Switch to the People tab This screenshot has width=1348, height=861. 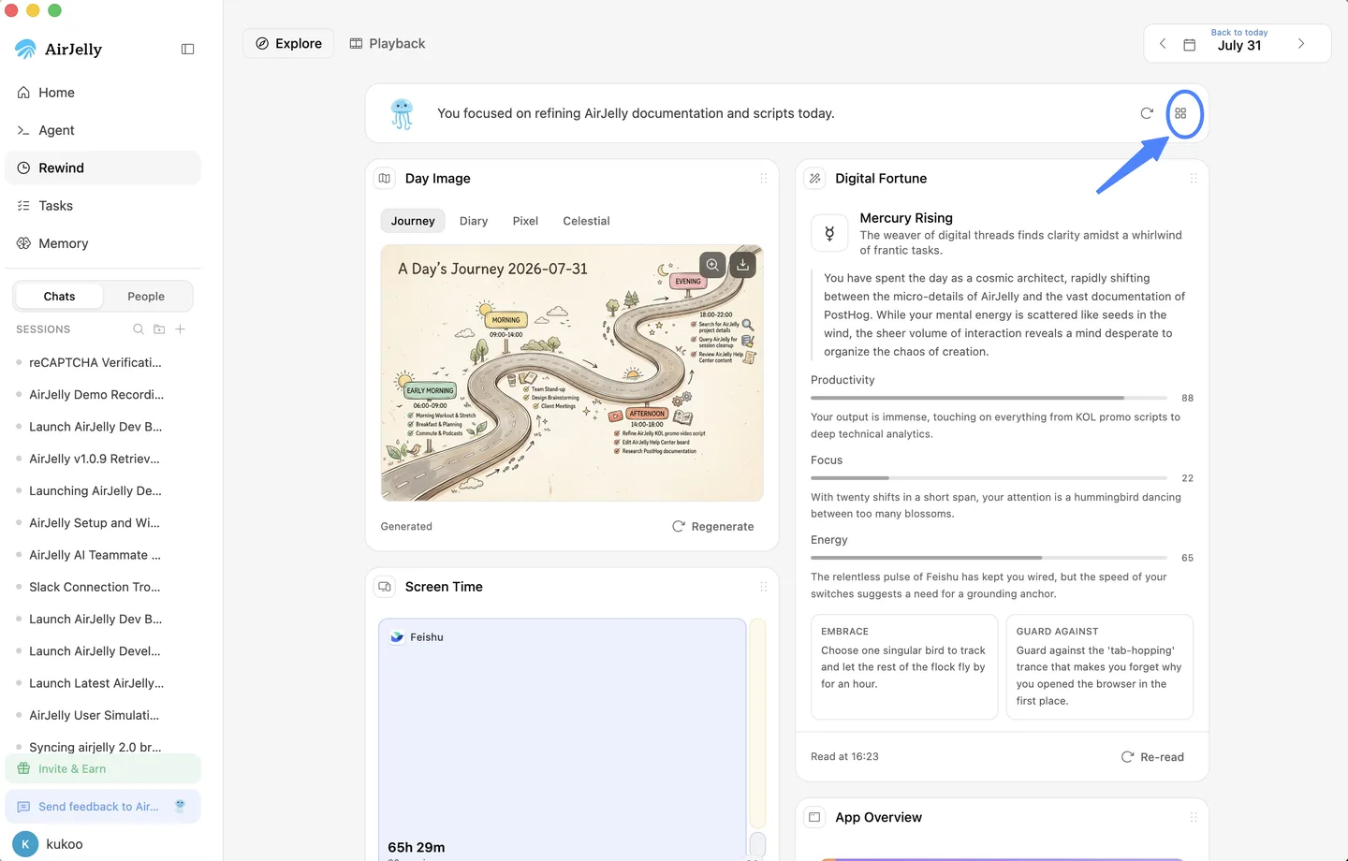(146, 296)
